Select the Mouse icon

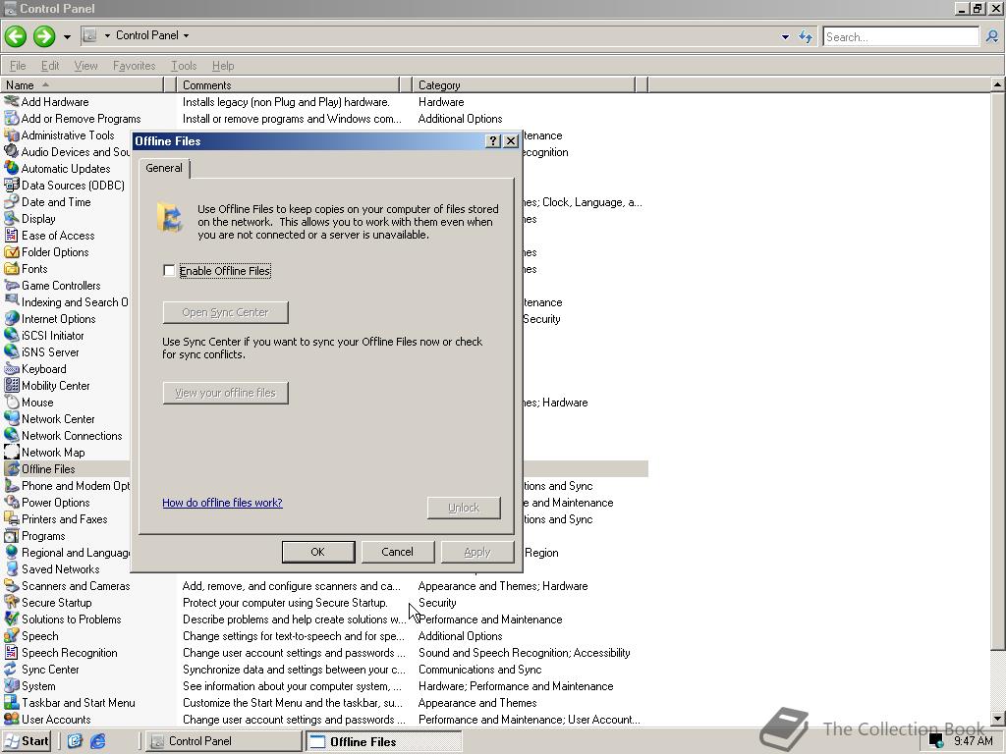click(12, 402)
